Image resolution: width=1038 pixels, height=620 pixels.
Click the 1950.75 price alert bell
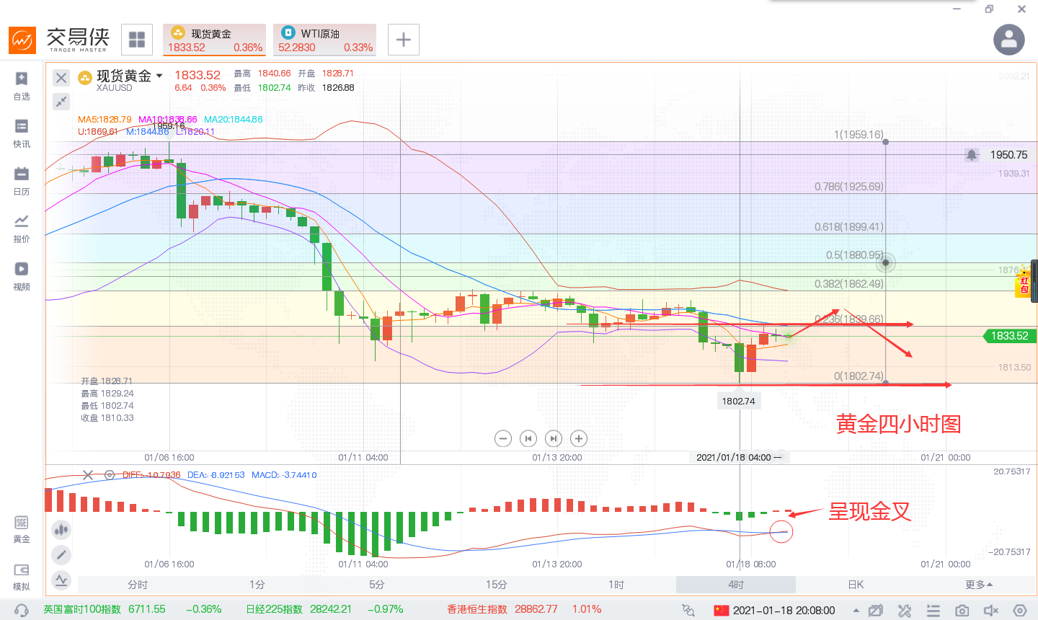[972, 155]
